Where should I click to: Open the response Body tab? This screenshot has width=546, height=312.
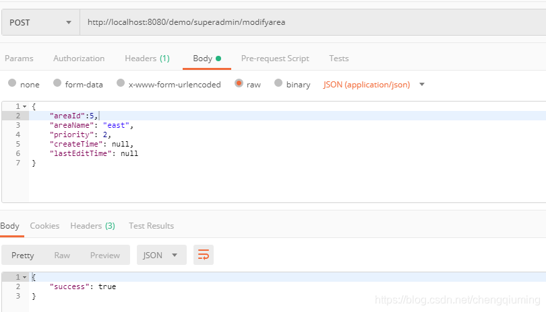pos(9,226)
